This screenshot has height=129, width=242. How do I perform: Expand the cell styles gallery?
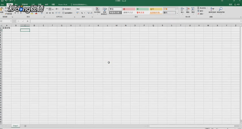(x=177, y=14)
